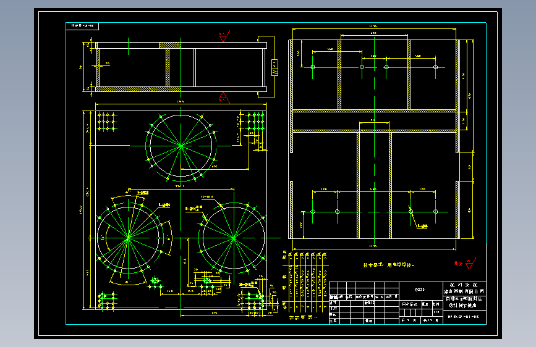Select the yellow parts list table left of title block

tap(305, 286)
